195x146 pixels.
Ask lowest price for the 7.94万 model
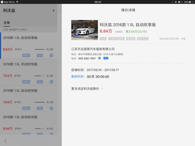click(26, 108)
